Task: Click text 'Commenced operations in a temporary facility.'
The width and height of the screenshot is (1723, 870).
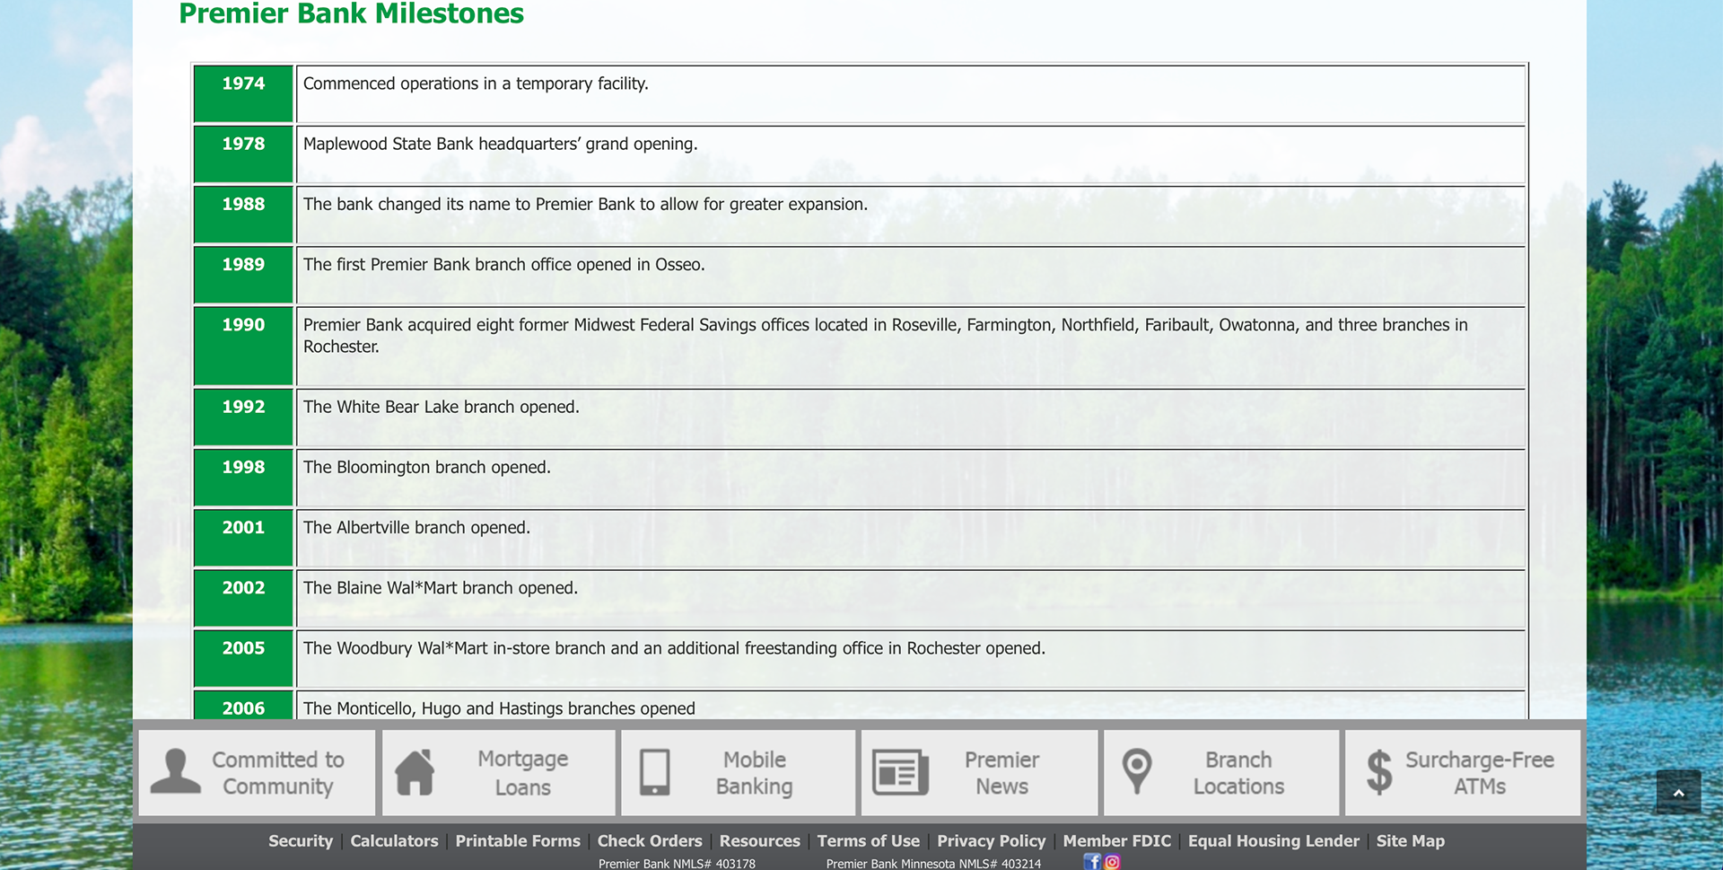Action: 476,83
